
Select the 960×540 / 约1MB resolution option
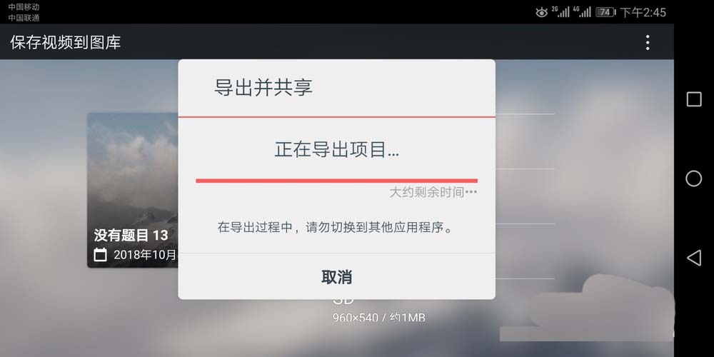(379, 318)
